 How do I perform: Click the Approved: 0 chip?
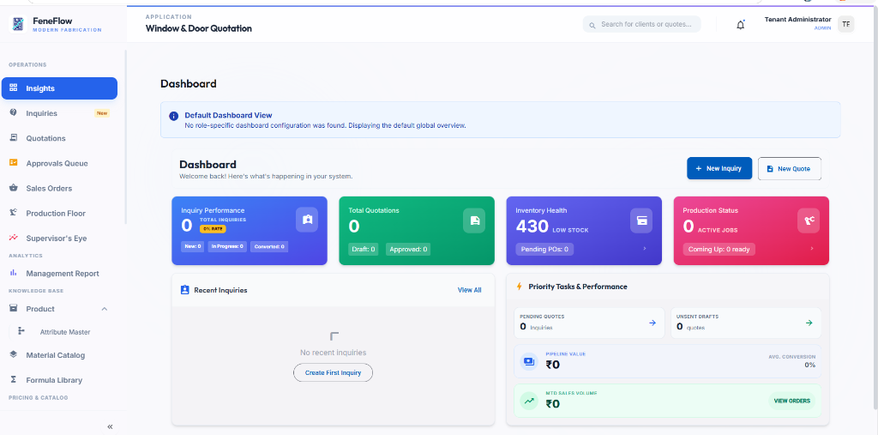408,249
